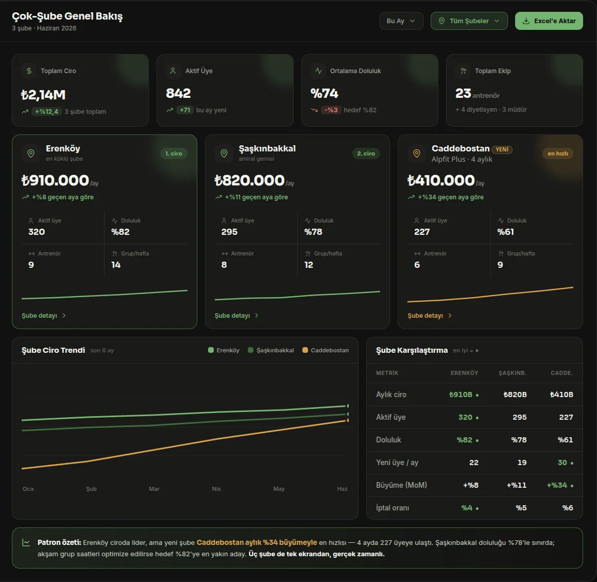
Task: Click the Erenköy endpoint marker on trend chart
Action: (x=348, y=406)
